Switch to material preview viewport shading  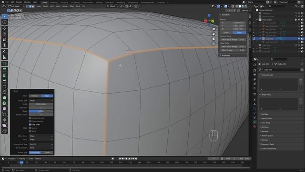tap(243, 6)
